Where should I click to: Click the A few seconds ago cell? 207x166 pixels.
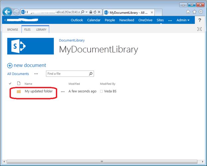(82, 91)
